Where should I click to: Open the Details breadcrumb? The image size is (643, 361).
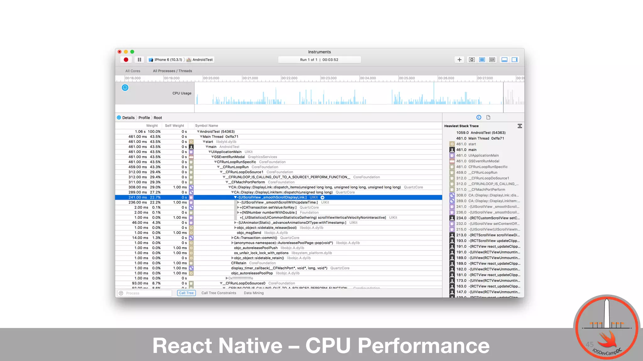[x=128, y=118]
